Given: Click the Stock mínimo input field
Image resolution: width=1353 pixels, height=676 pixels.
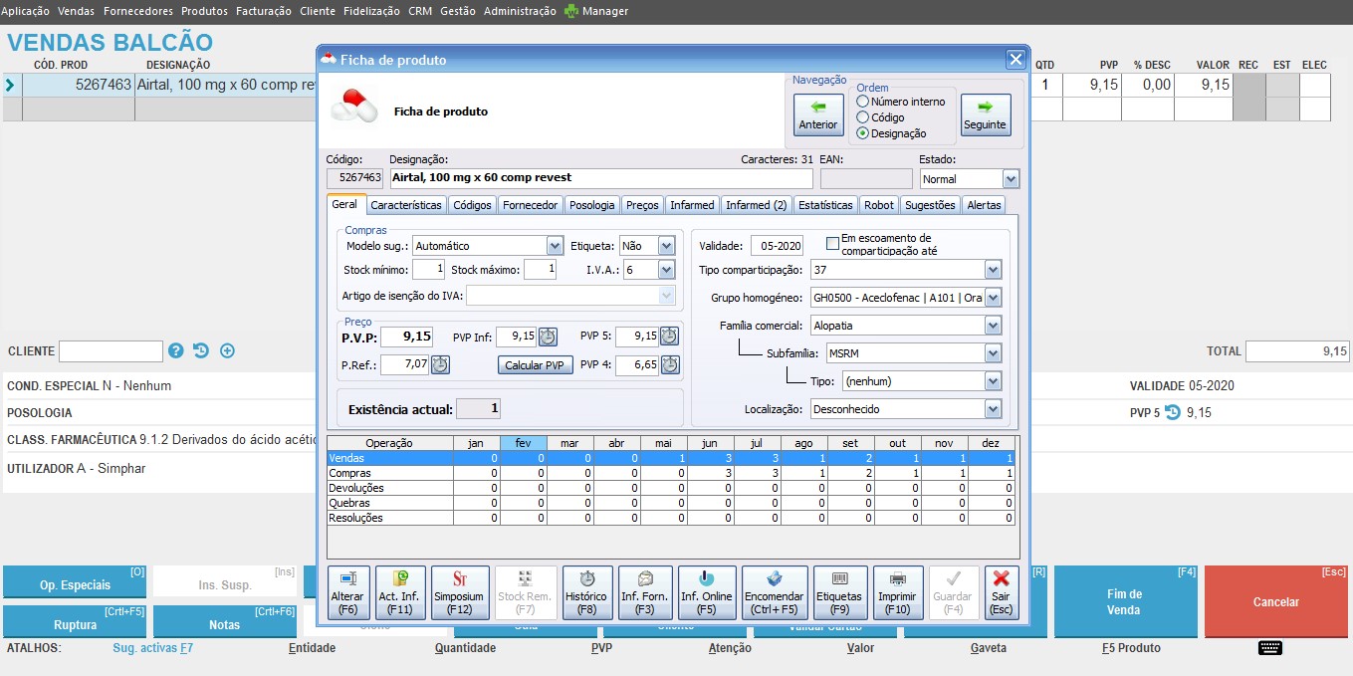Looking at the screenshot, I should (x=428, y=270).
